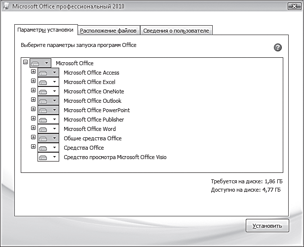Collapse the root Microsoft Office tree node
This screenshot has height=247, width=304.
pyautogui.click(x=25, y=62)
